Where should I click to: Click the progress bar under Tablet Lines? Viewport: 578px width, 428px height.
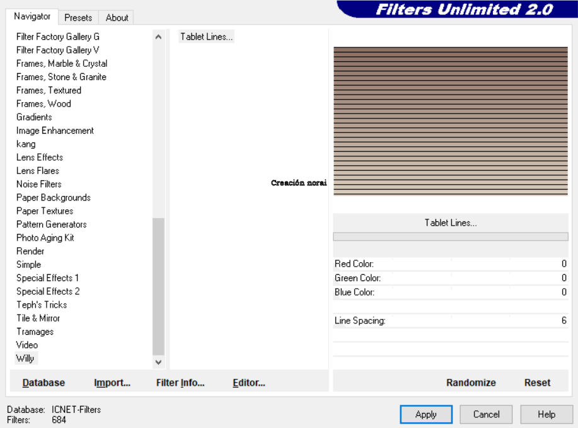click(x=451, y=236)
